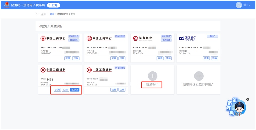Click ICBC logo on the 2020-10-30 card
Image resolution: width=256 pixels, height=130 pixels.
(x=99, y=38)
